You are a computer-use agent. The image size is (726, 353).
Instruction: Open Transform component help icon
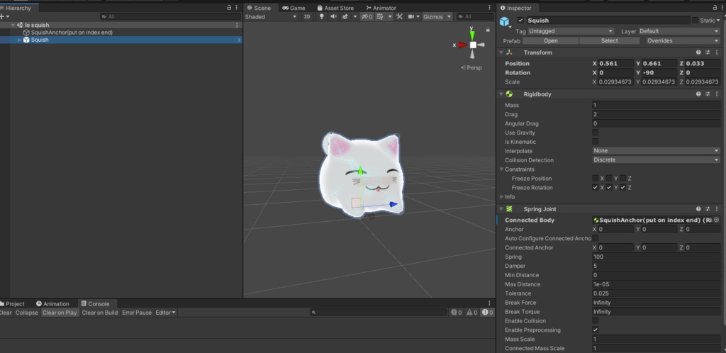[698, 52]
